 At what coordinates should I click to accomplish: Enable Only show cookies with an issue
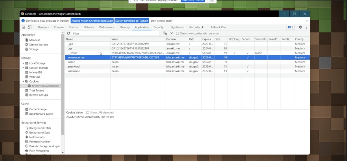pos(178,33)
